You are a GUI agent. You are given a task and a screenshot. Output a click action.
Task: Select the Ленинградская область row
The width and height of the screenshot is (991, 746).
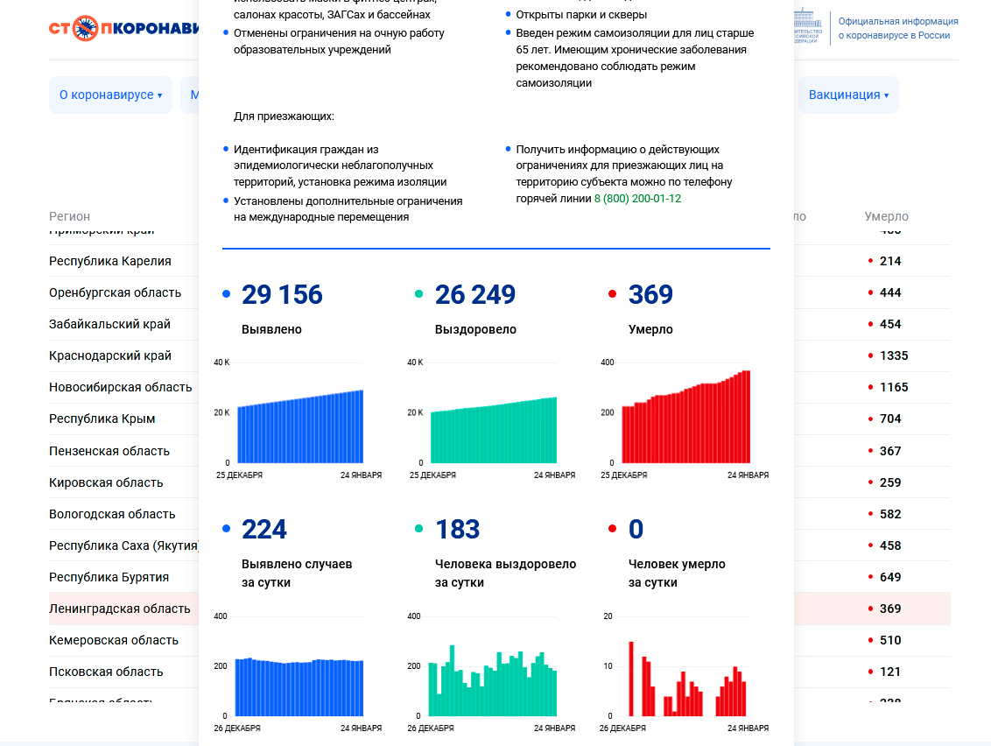tap(119, 609)
